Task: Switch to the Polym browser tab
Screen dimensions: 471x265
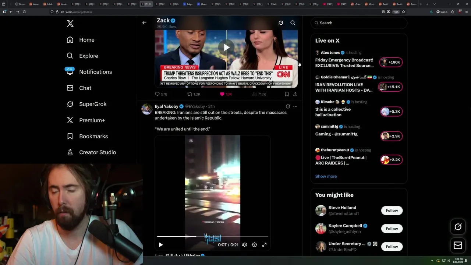Action: [x=188, y=4]
